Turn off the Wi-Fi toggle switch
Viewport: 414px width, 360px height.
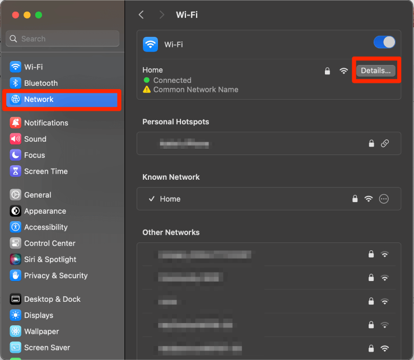click(x=384, y=43)
